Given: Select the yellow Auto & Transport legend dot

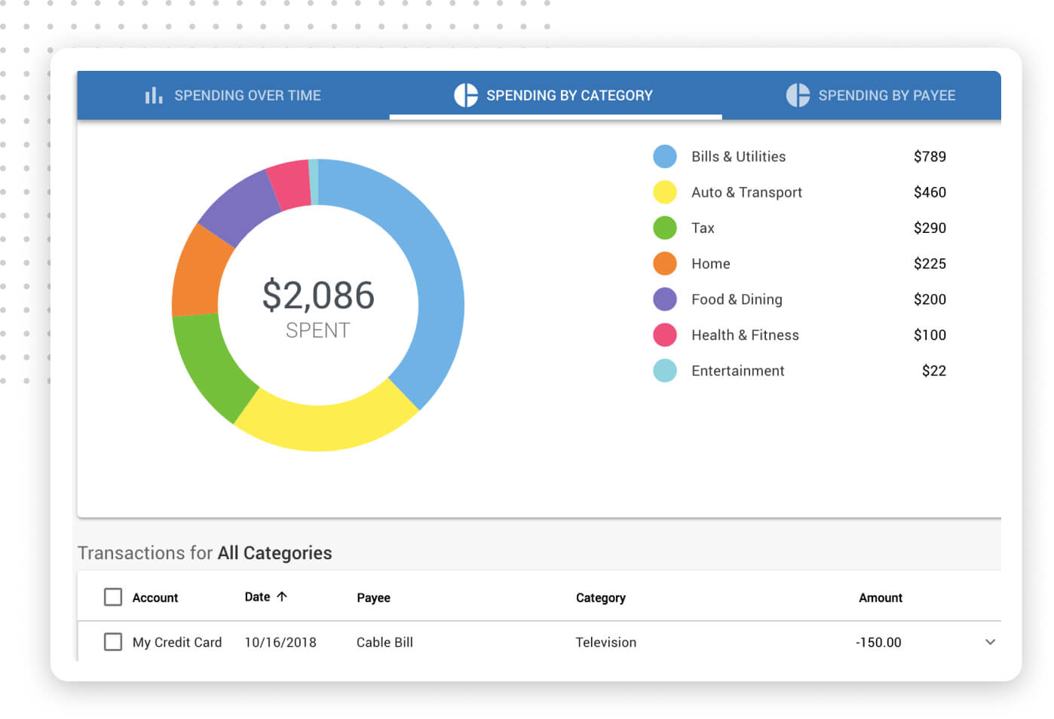Looking at the screenshot, I should click(664, 192).
